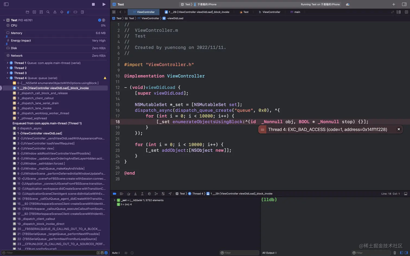
Task: Open the Test swift tab
Action: pyautogui.click(x=244, y=12)
